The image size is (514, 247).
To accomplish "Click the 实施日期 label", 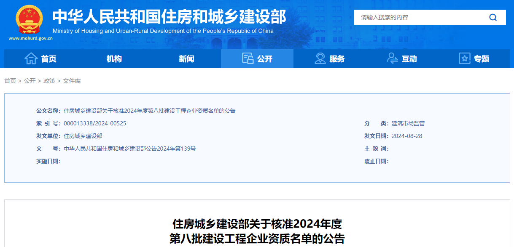I will coord(48,161).
